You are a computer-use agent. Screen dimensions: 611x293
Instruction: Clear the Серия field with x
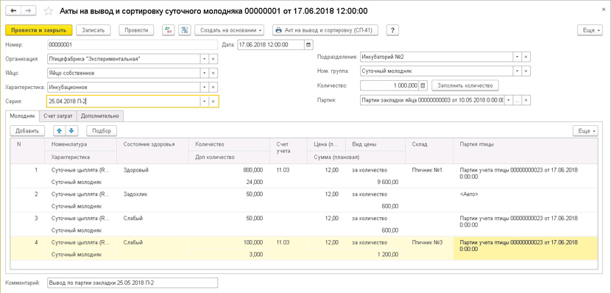tap(213, 102)
